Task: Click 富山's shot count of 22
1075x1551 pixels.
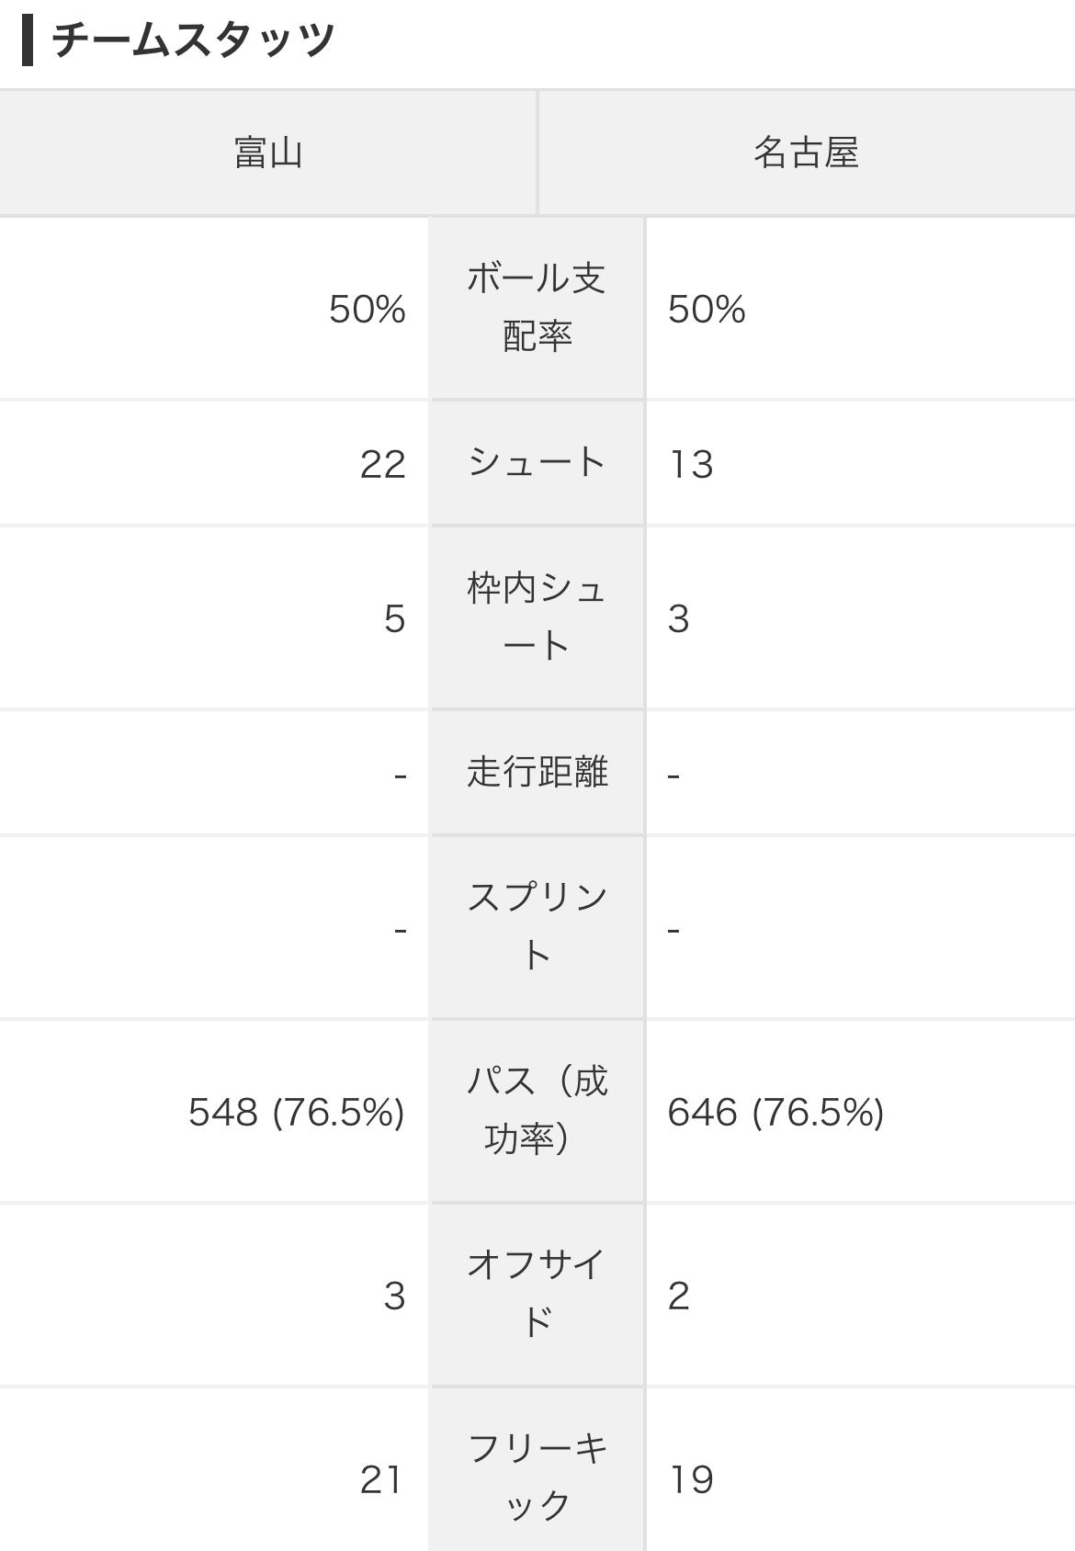Action: click(382, 465)
